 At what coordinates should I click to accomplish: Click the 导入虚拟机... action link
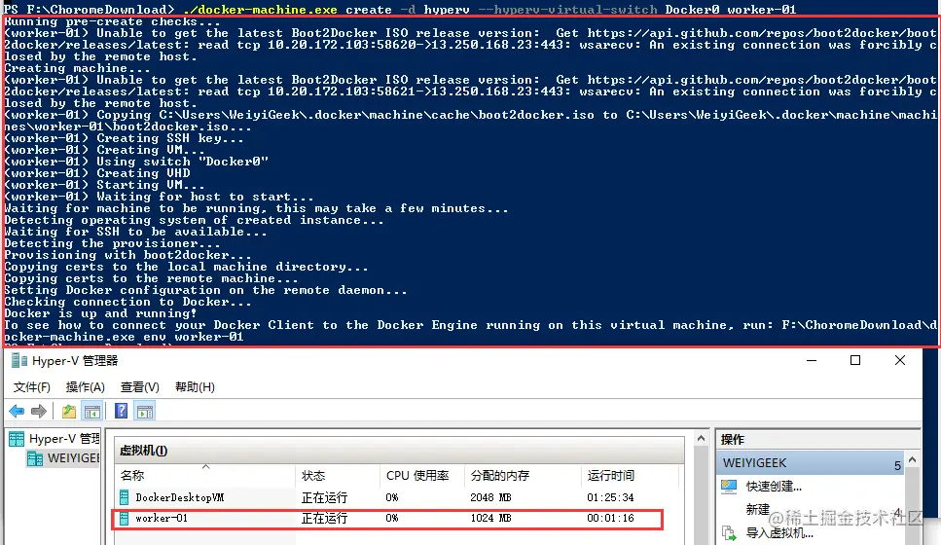coord(779,532)
